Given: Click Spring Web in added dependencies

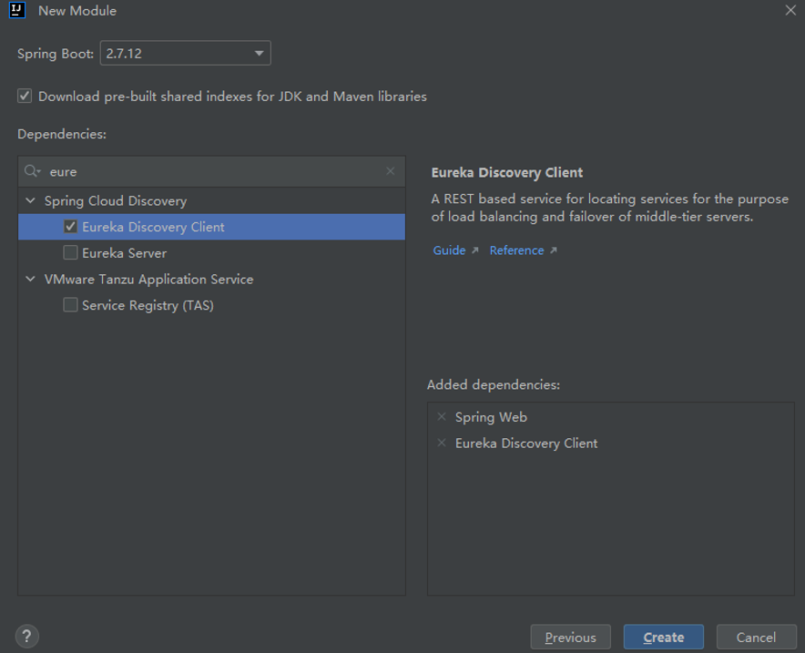Looking at the screenshot, I should tap(491, 417).
